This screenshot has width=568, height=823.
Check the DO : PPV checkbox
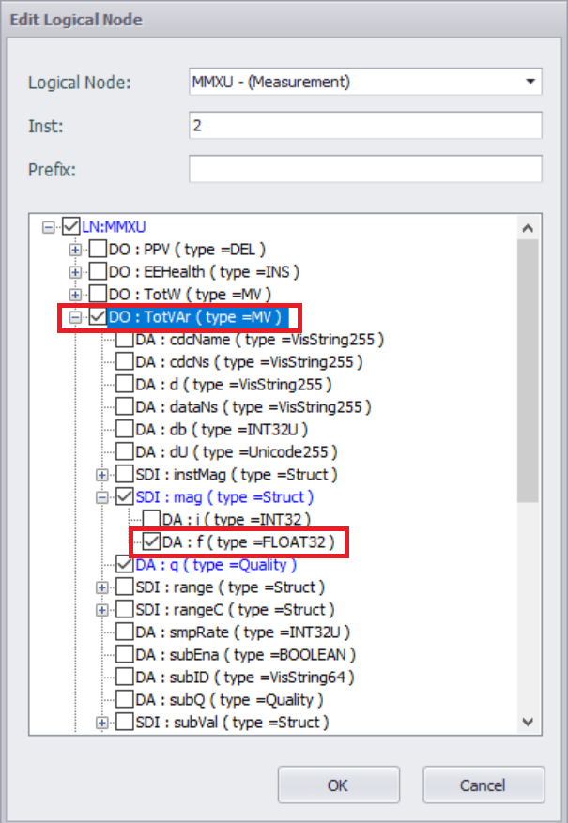click(x=98, y=250)
